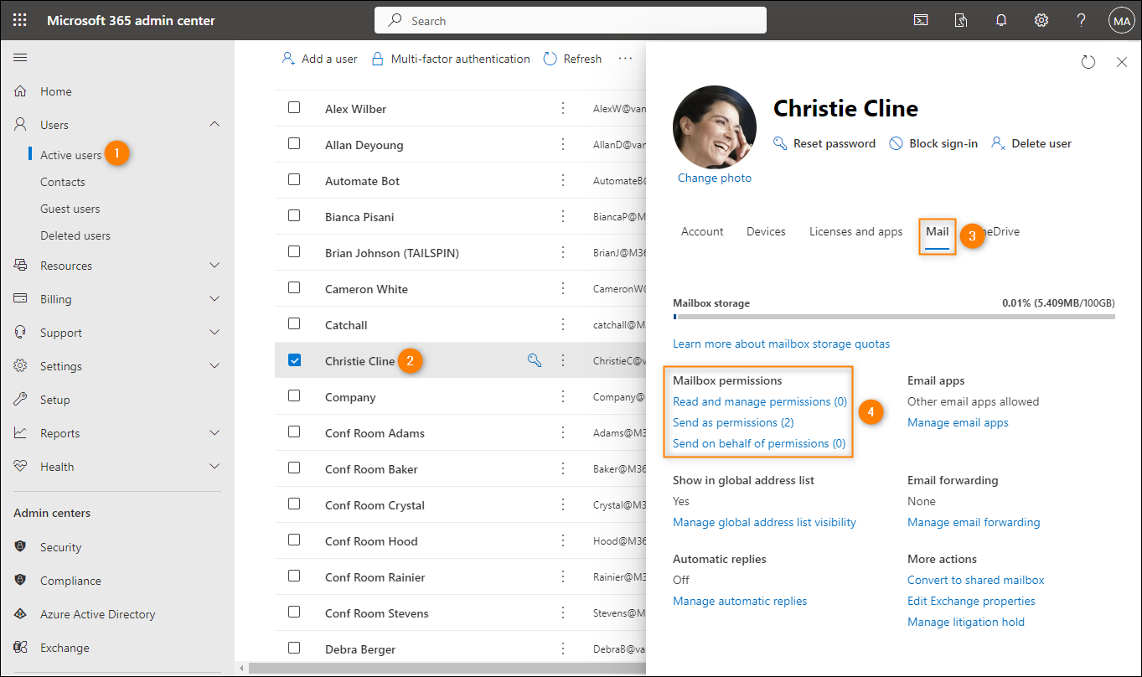Click the Exchange admin center icon
Screen dimensions: 1142x677
[x=21, y=648]
